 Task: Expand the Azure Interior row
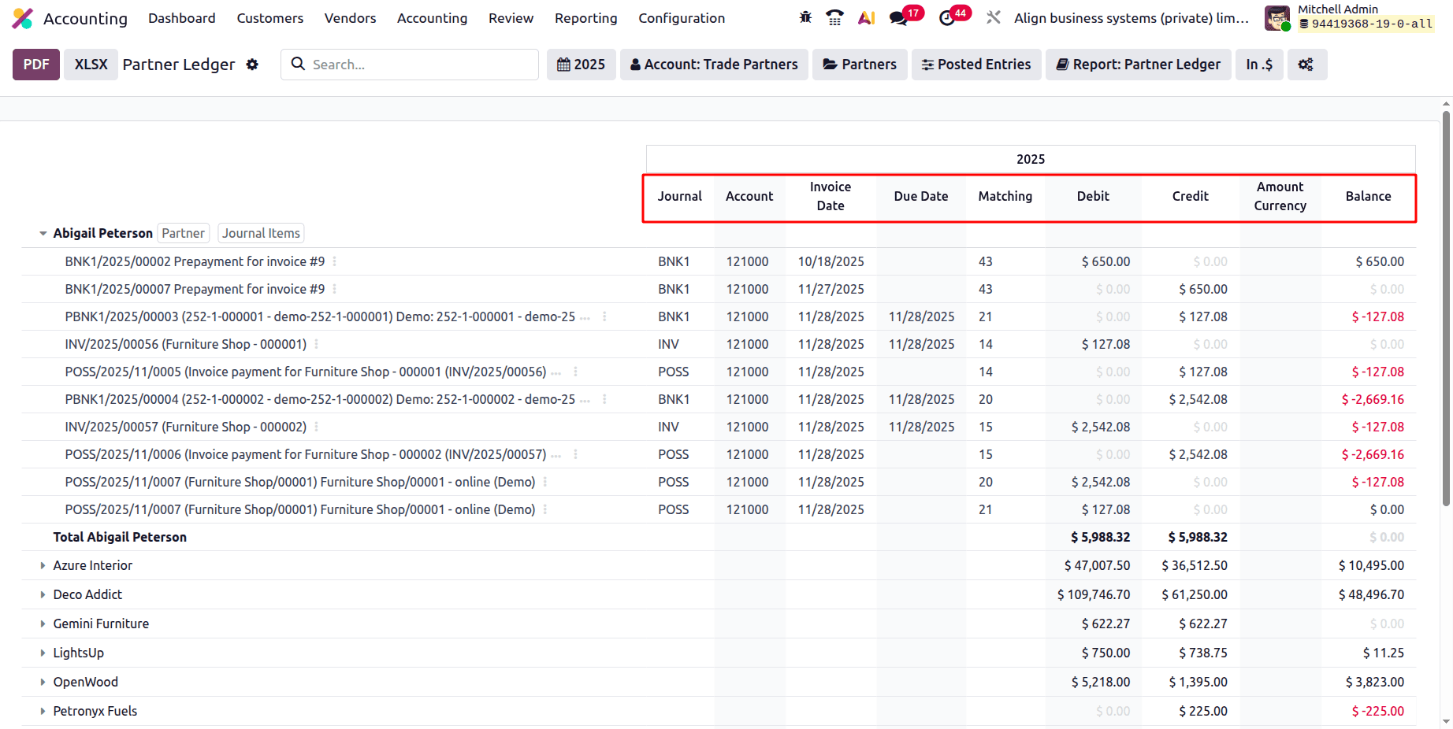point(43,565)
